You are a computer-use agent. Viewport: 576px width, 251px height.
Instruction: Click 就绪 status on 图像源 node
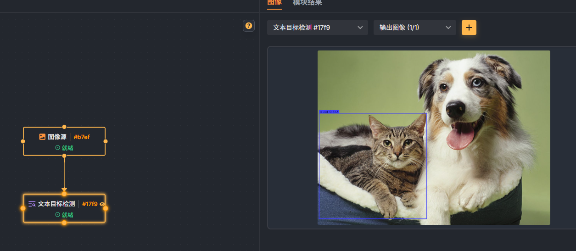(x=64, y=148)
